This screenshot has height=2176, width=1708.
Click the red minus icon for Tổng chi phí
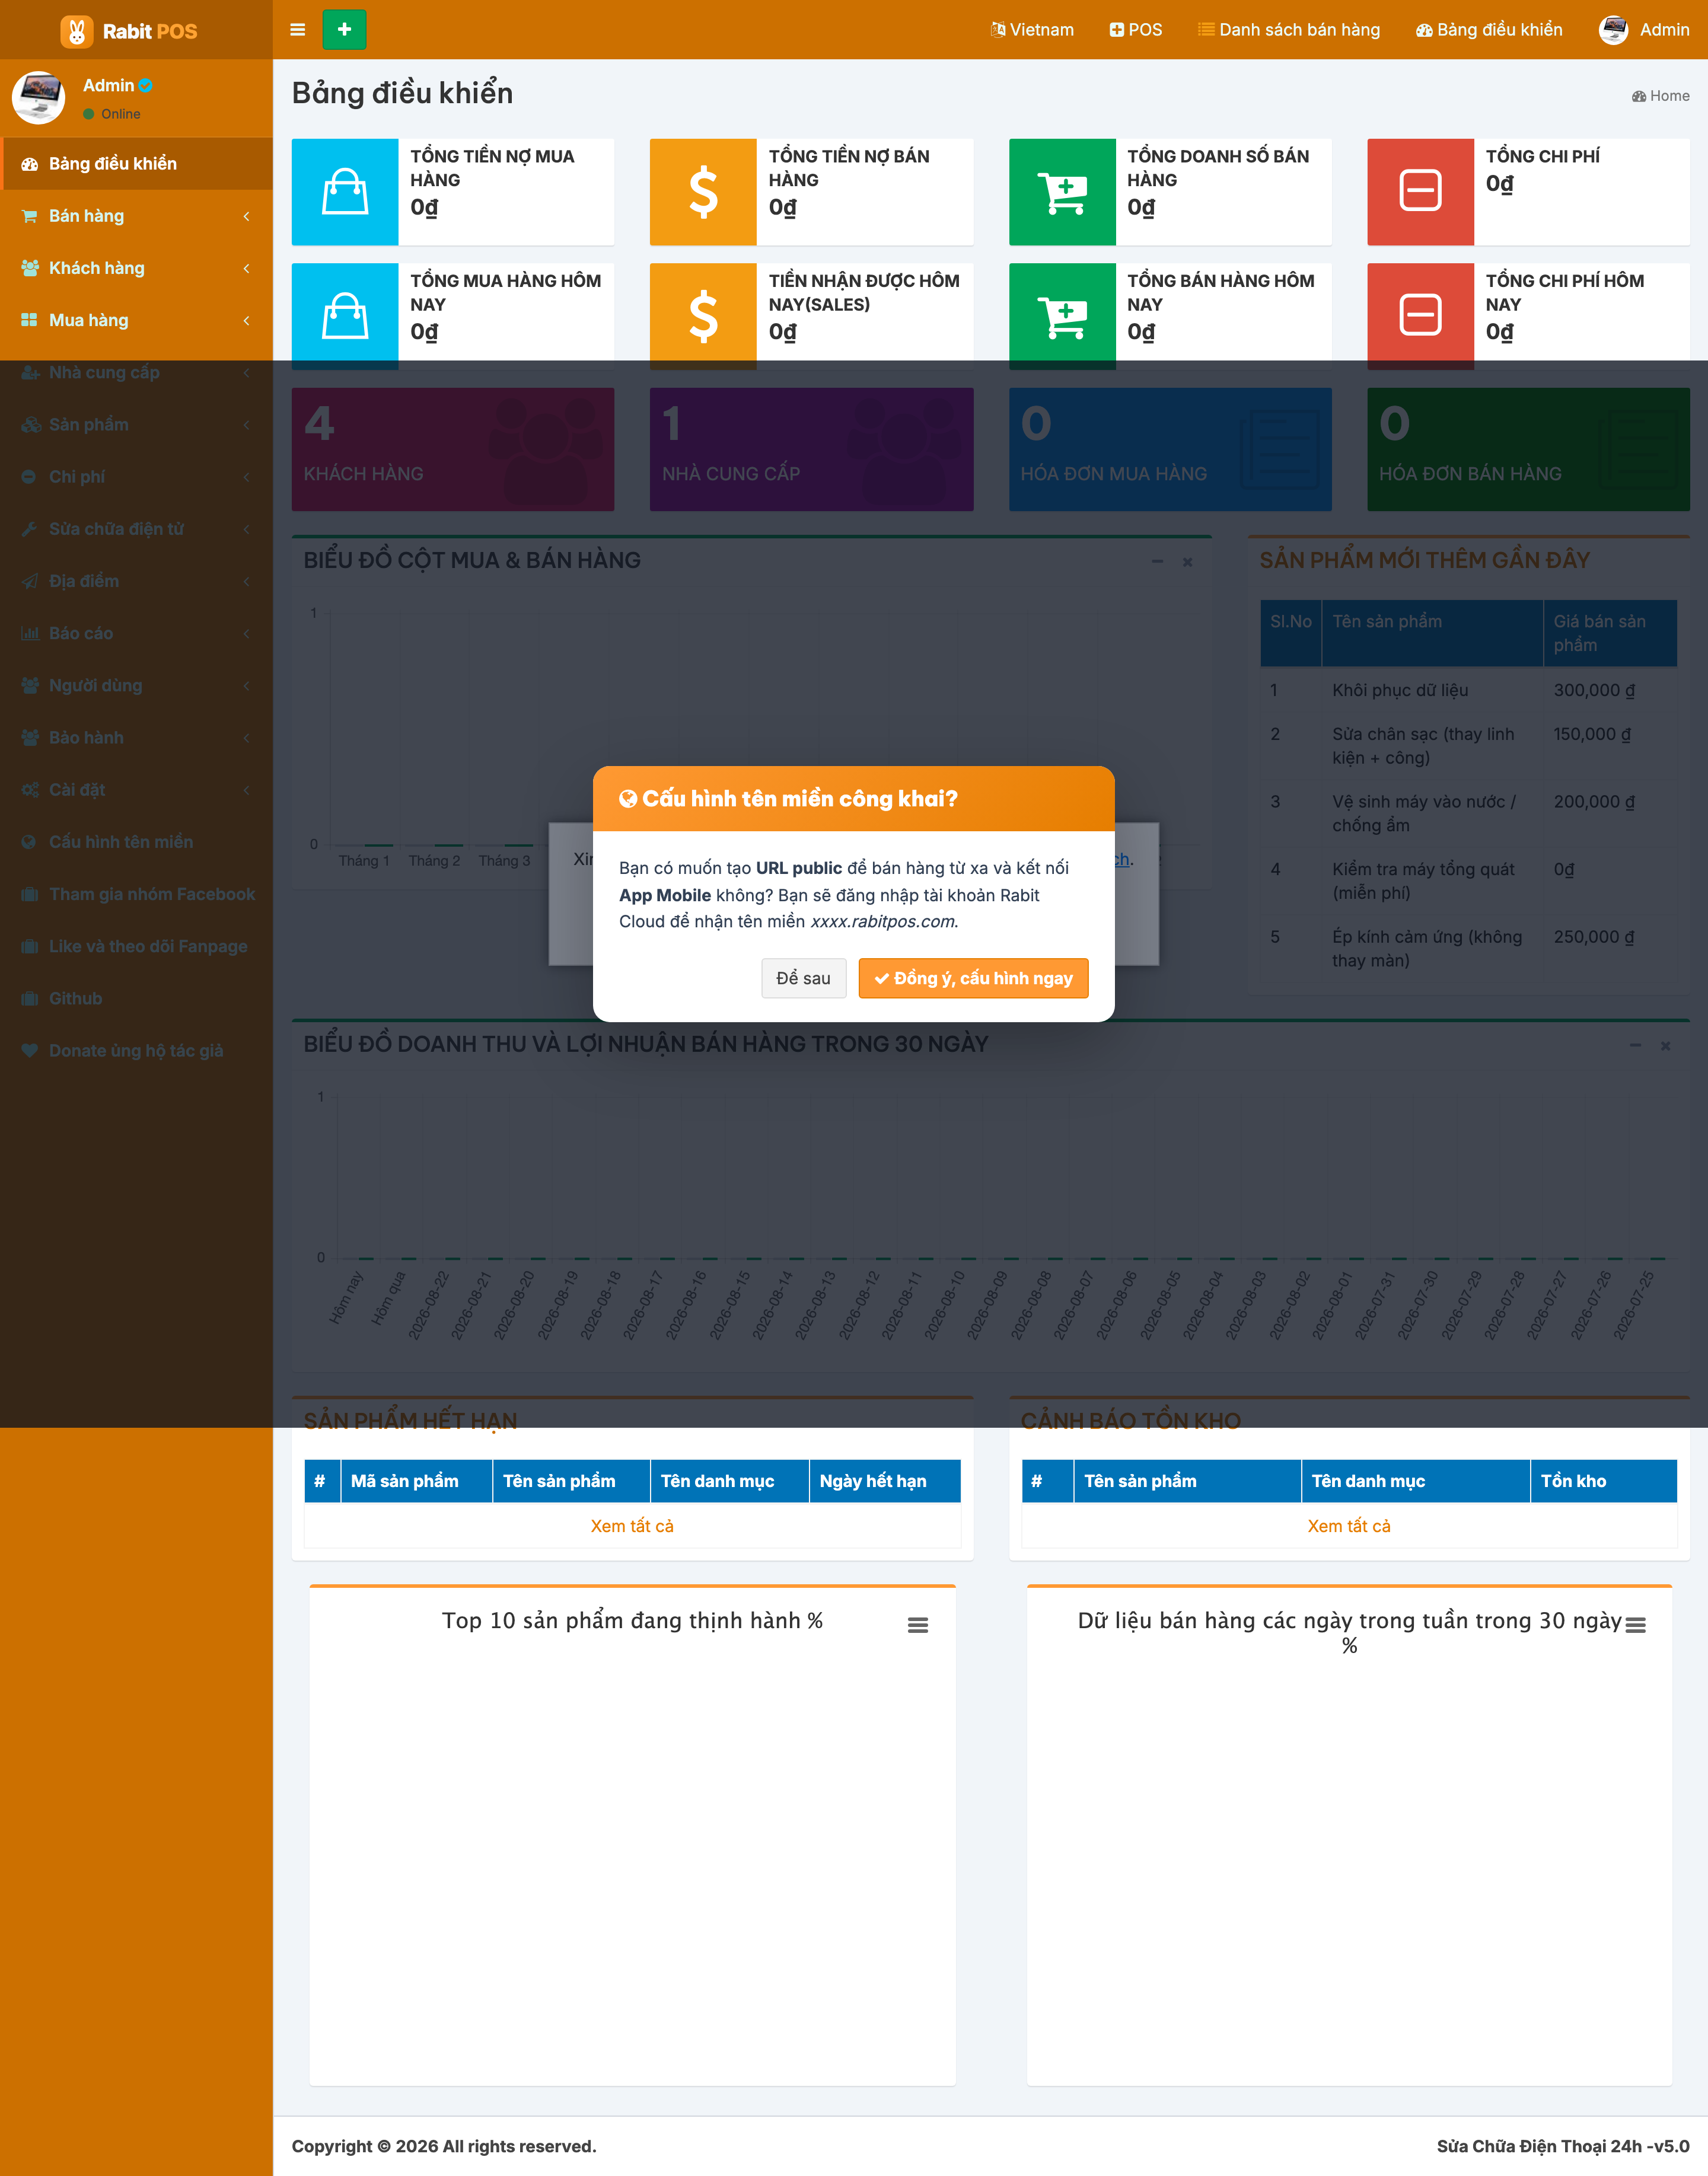coord(1420,192)
